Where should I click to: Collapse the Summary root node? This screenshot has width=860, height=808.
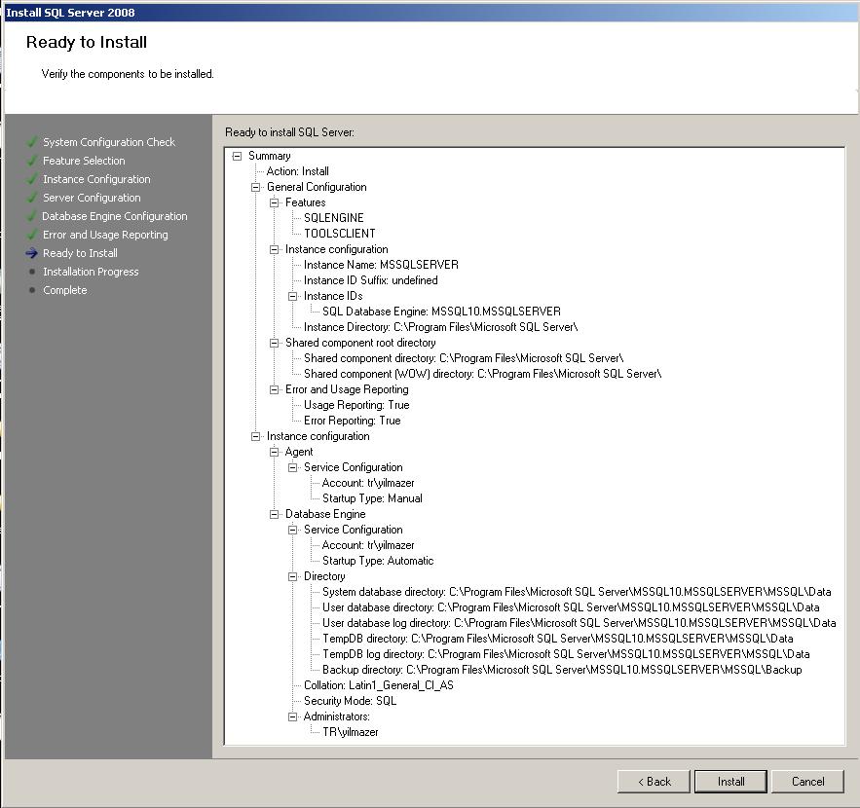[237, 156]
